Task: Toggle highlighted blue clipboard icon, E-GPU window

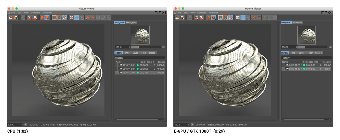Action: 213,18
